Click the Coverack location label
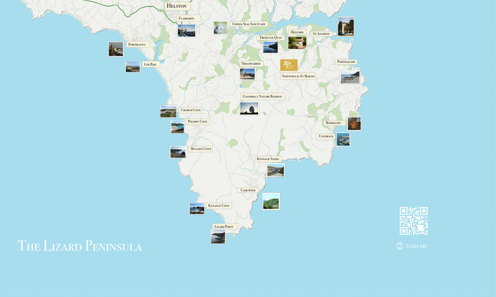Screen dimensions: 496x297 (x=326, y=136)
